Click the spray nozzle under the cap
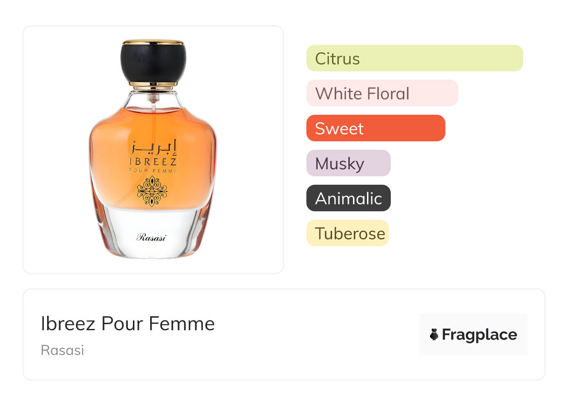This screenshot has width=568, height=403. point(152,99)
